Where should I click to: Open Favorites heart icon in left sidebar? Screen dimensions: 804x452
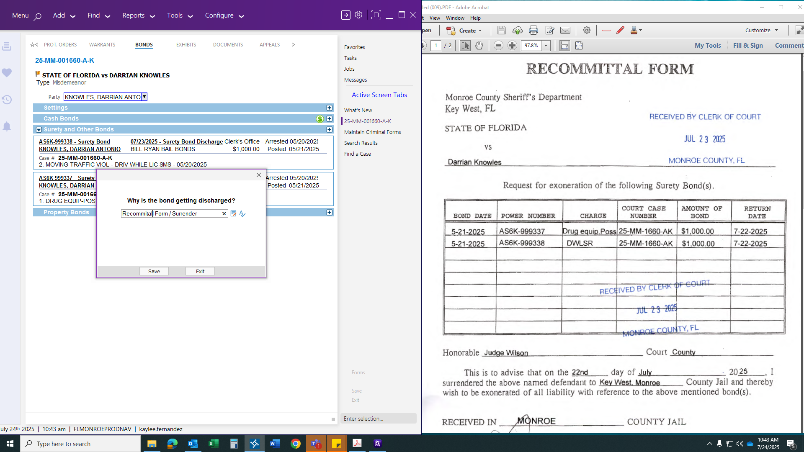click(x=7, y=73)
